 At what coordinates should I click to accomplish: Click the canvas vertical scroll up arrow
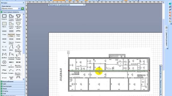pos(163,2)
